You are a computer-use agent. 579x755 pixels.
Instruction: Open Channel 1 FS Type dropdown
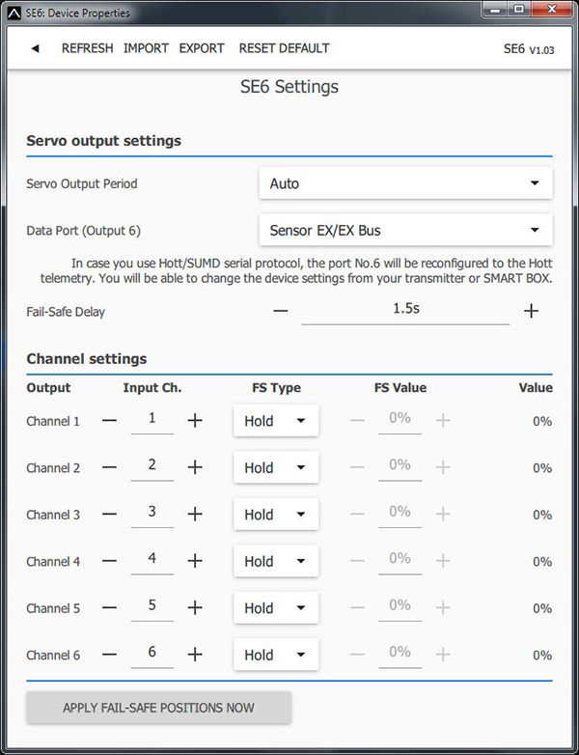[275, 421]
